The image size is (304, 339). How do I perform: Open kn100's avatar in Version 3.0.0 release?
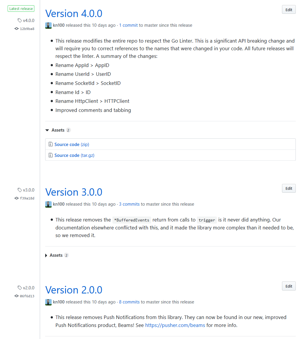(48, 204)
